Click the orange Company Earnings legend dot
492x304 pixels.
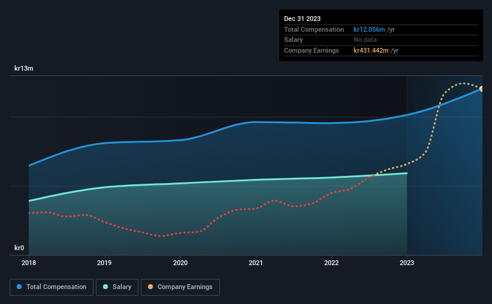[150, 287]
